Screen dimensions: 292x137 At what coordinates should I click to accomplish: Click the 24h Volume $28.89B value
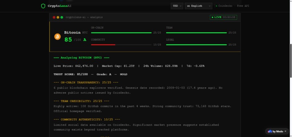coord(160,66)
